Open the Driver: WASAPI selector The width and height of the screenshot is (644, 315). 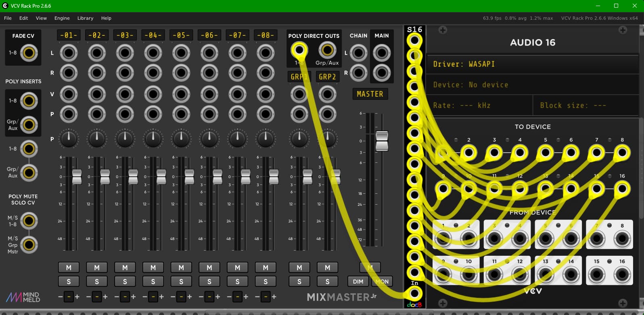(533, 64)
